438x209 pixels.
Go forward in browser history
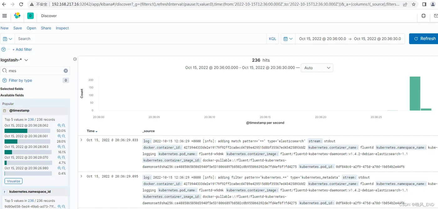coord(13,4)
